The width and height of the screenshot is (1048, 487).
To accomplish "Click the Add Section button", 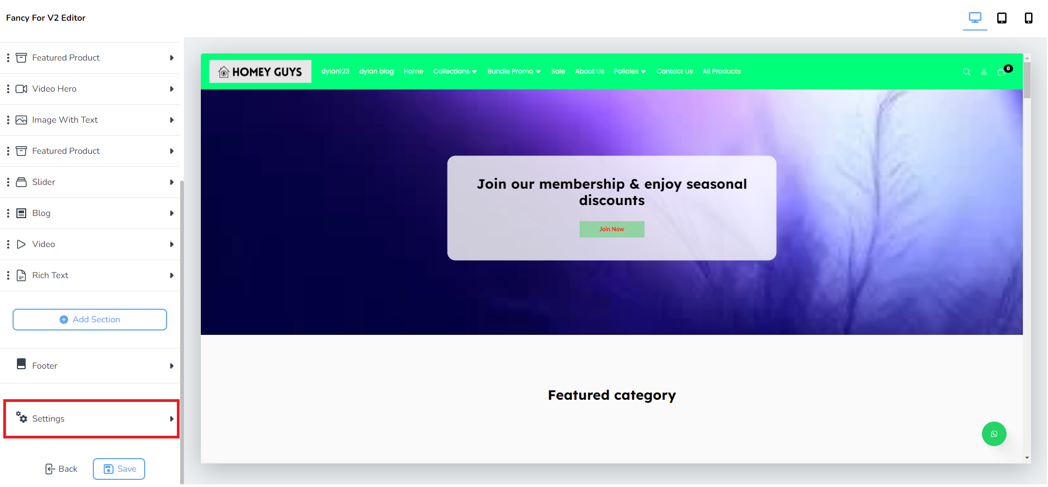I will (90, 320).
